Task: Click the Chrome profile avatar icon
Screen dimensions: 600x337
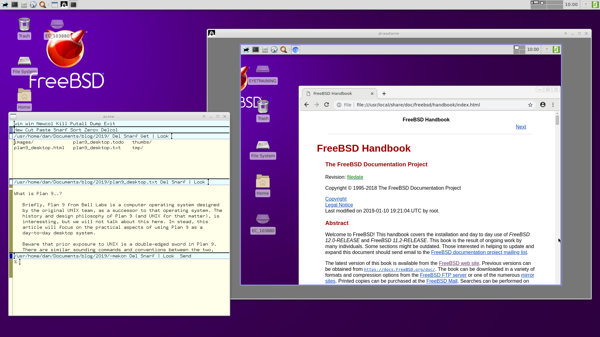Action: [543, 105]
